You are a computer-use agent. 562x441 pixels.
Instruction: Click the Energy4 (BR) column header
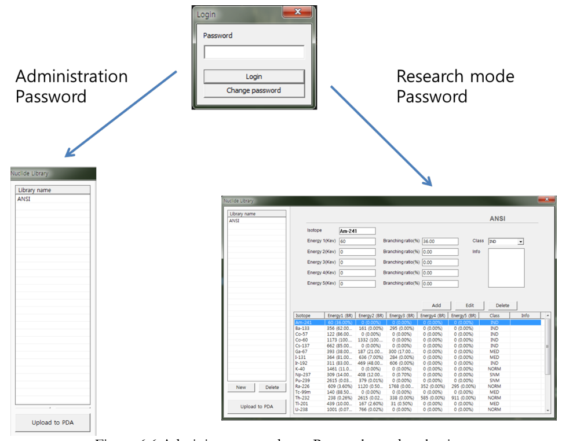pyautogui.click(x=433, y=316)
